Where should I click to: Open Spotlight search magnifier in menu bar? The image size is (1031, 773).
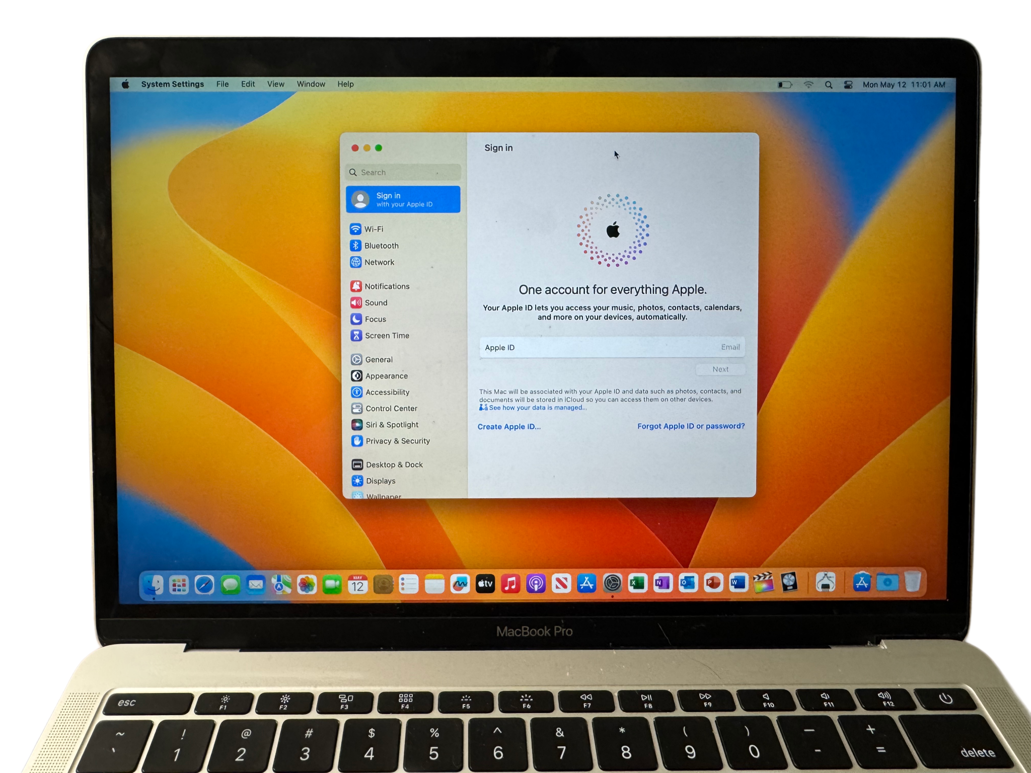click(x=829, y=85)
